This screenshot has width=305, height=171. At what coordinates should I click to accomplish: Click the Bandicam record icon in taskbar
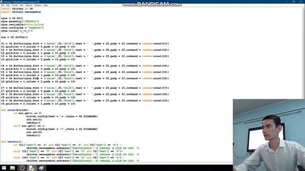pos(22,168)
